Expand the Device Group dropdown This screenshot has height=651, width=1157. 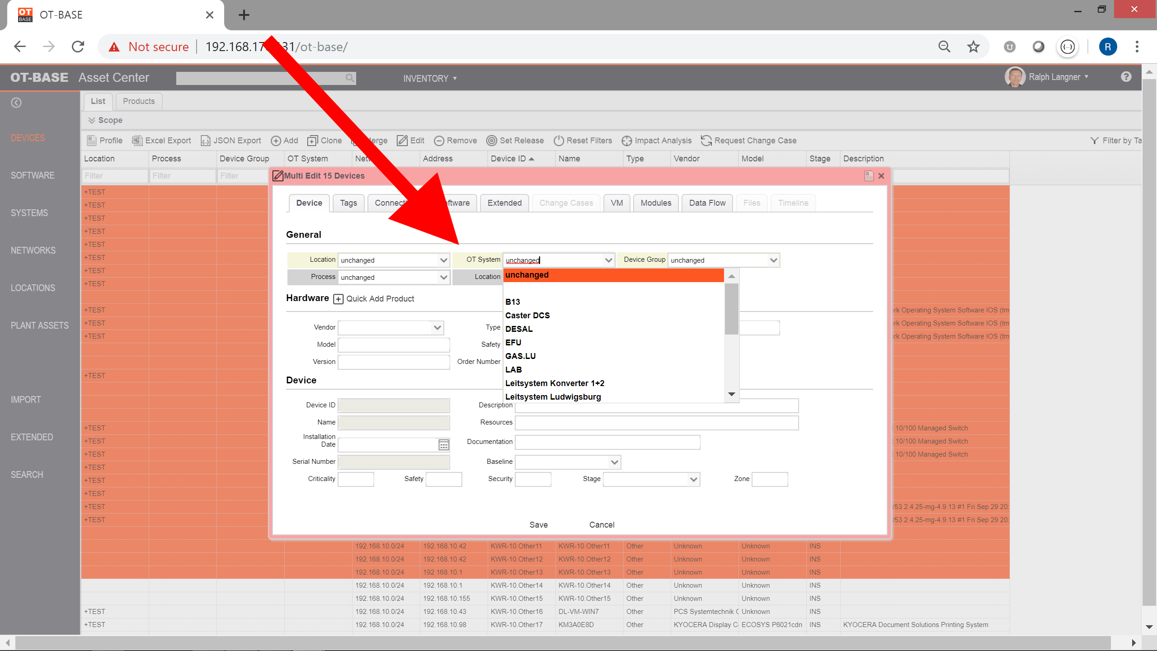[773, 260]
